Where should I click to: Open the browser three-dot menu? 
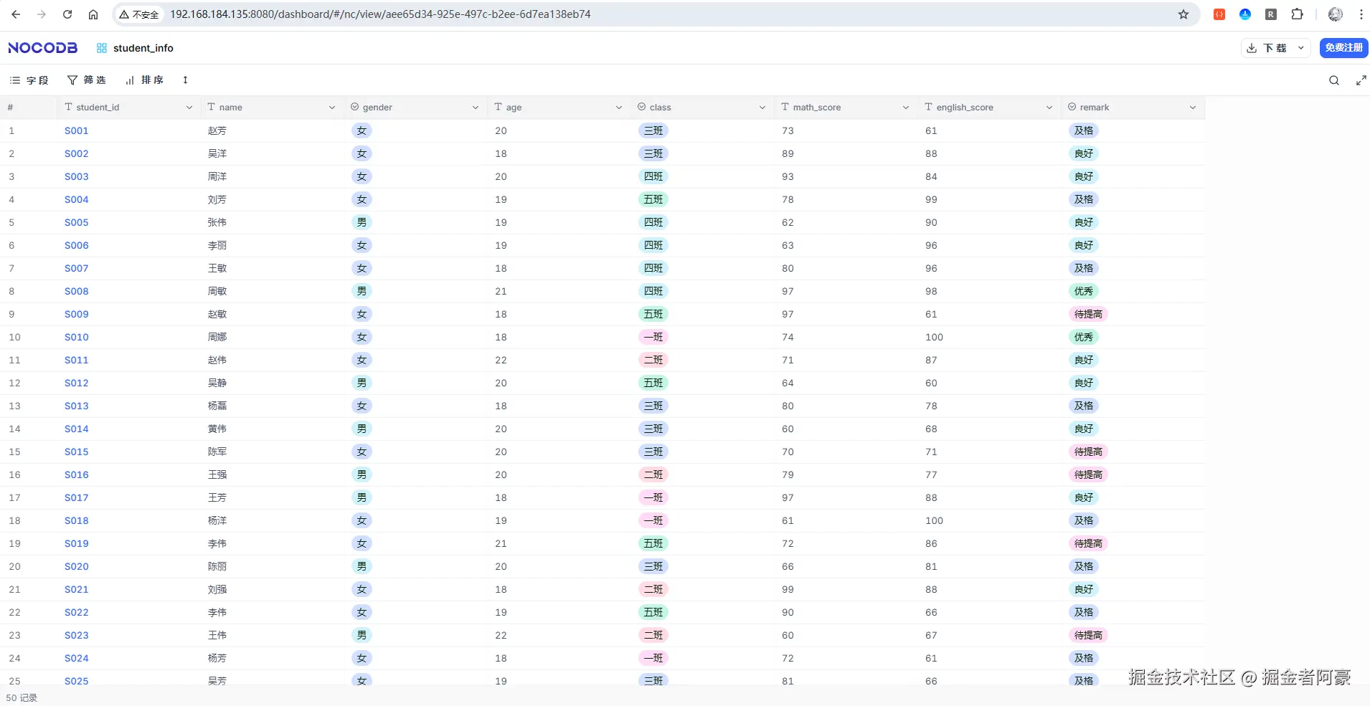tap(1361, 14)
